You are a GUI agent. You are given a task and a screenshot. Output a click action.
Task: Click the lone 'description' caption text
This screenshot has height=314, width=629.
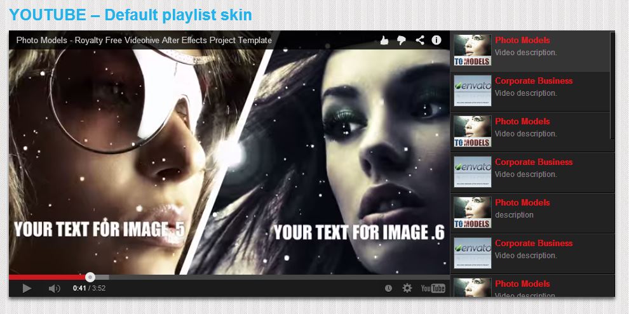(x=514, y=214)
